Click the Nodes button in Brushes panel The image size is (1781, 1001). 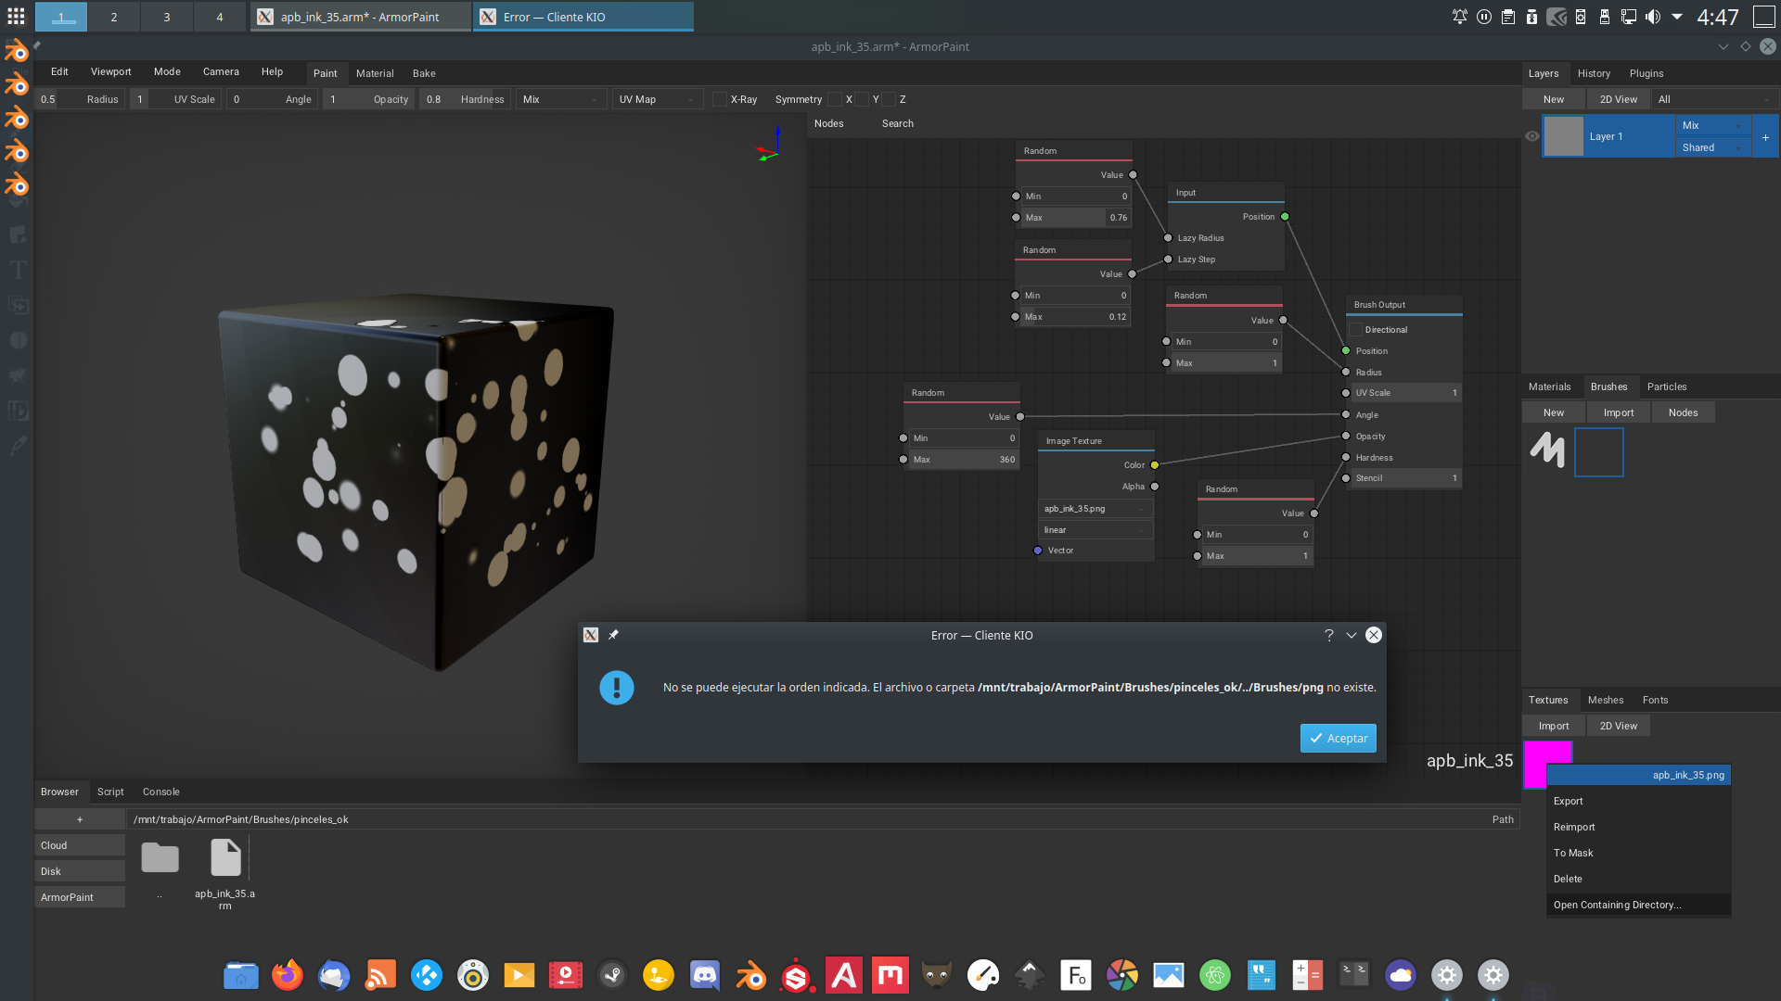[1683, 412]
